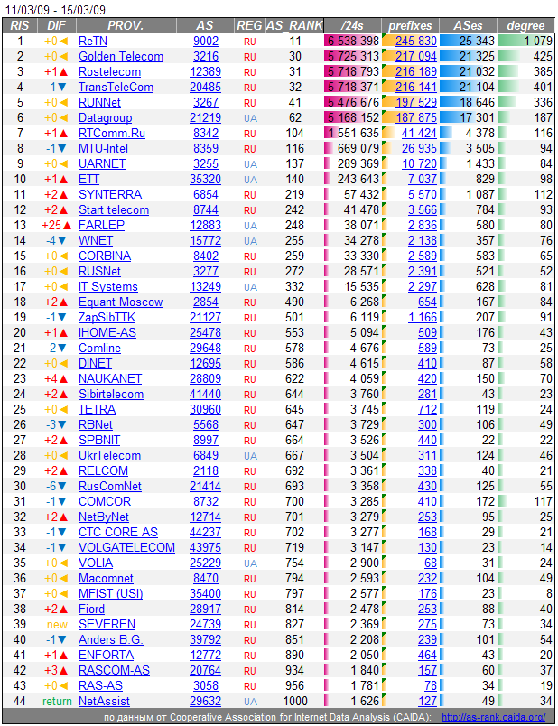Click the Rostelecom provider link

pyautogui.click(x=109, y=71)
